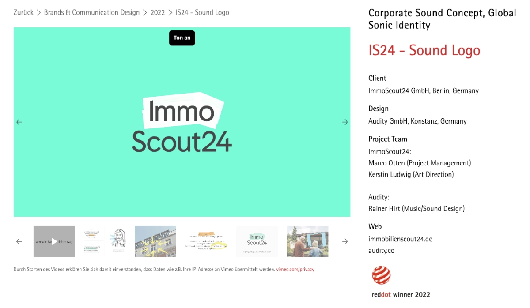Open the red dot winner 2022 logo

401,282
